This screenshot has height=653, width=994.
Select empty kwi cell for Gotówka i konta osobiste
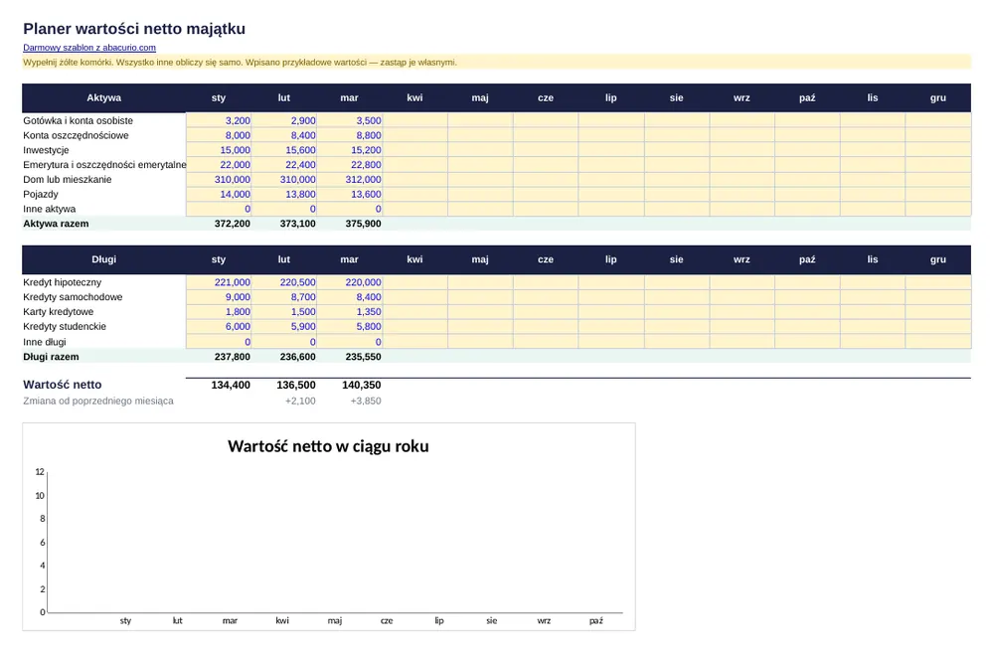[414, 120]
